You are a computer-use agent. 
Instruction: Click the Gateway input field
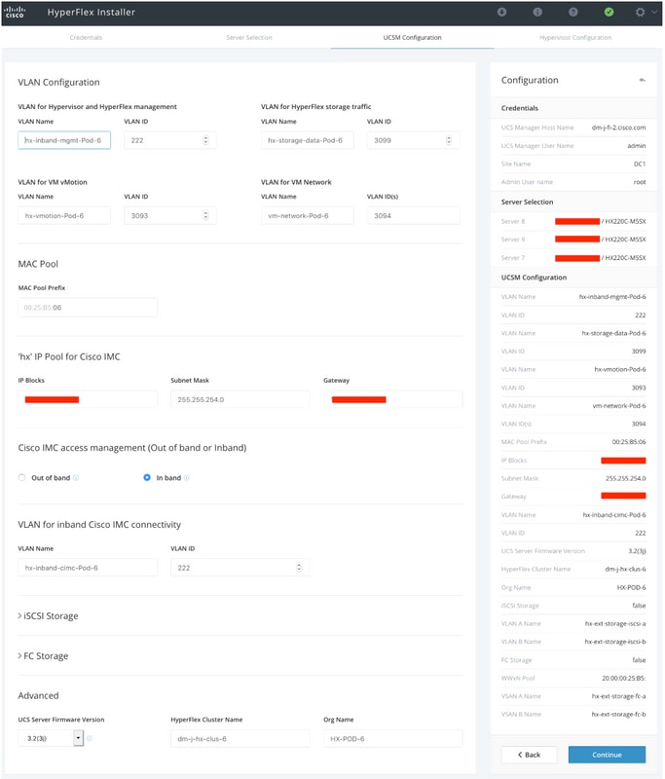pyautogui.click(x=392, y=399)
